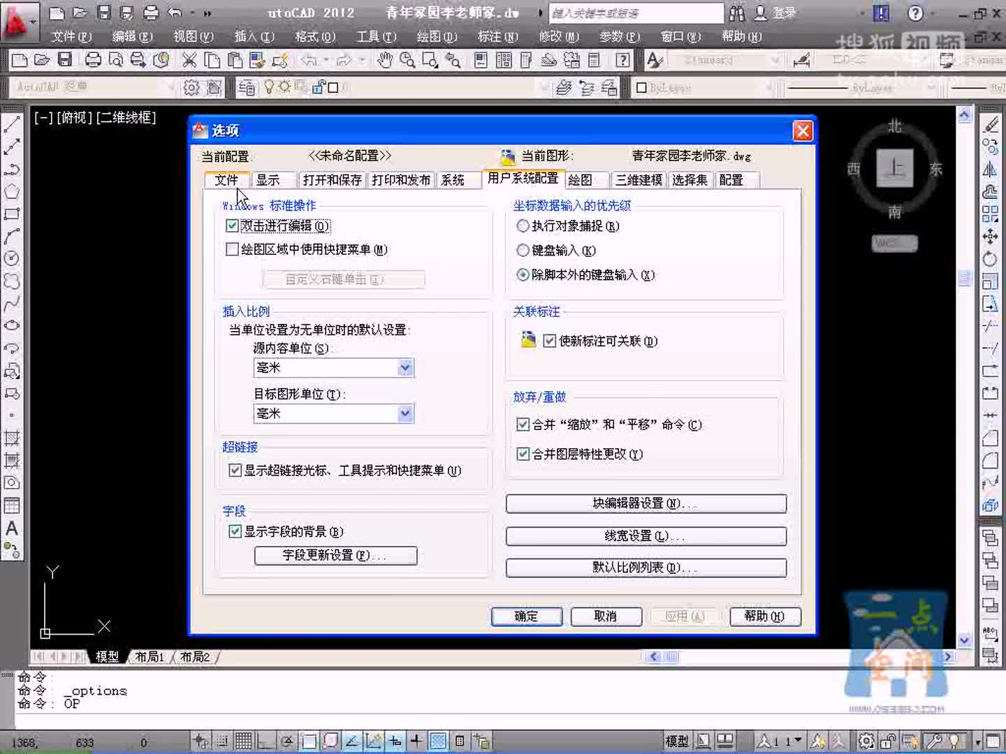Select the Hatch tool in Draw toolbar
Screen dimensions: 1006x754
12,438
